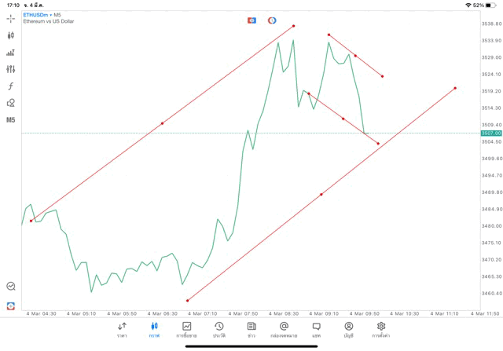The height and width of the screenshot is (351, 503).
Task: Open the trade tab with chart icon
Action: [187, 330]
